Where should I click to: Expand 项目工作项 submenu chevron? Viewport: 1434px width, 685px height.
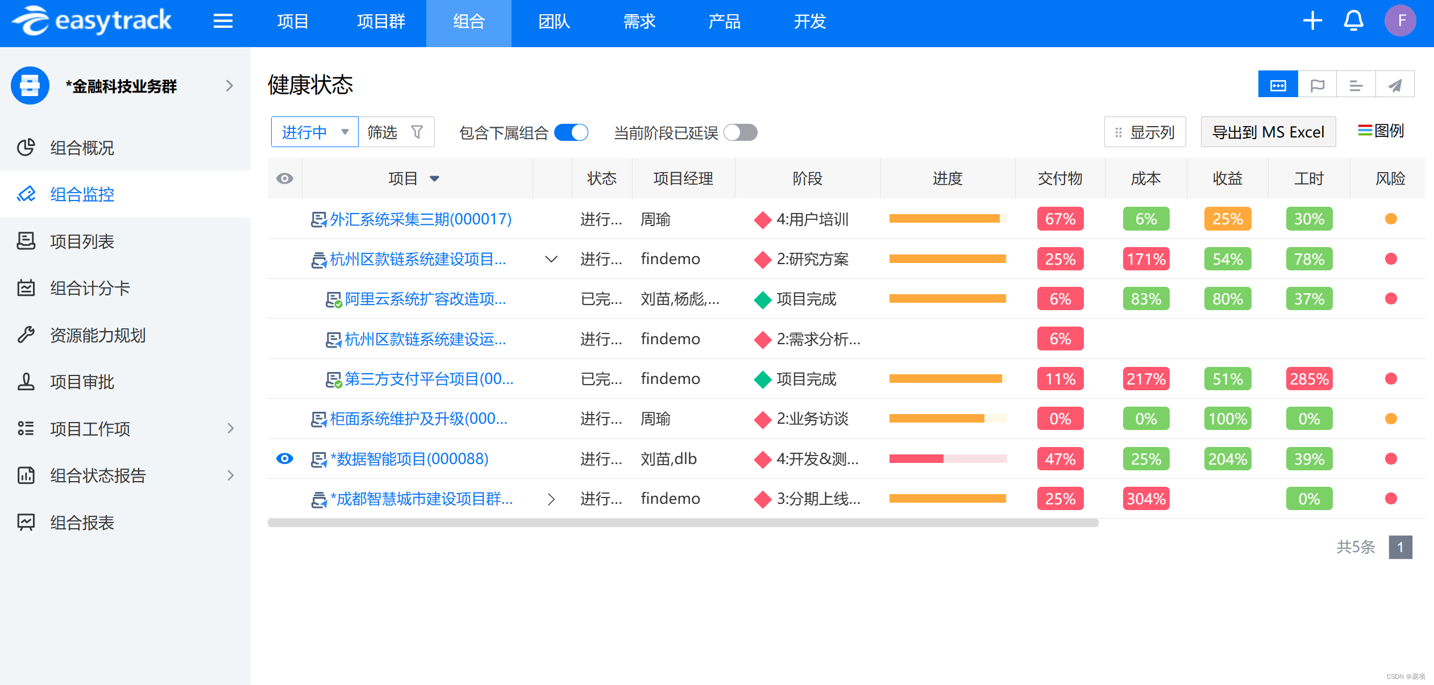tap(231, 428)
